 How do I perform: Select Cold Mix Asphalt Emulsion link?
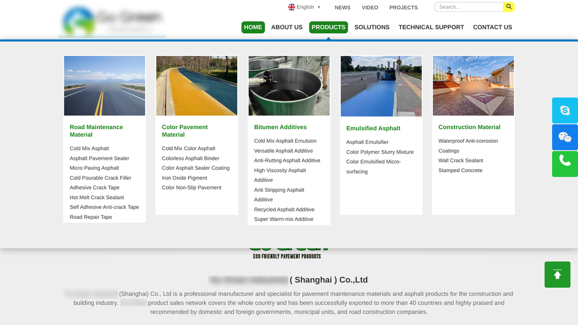285,141
